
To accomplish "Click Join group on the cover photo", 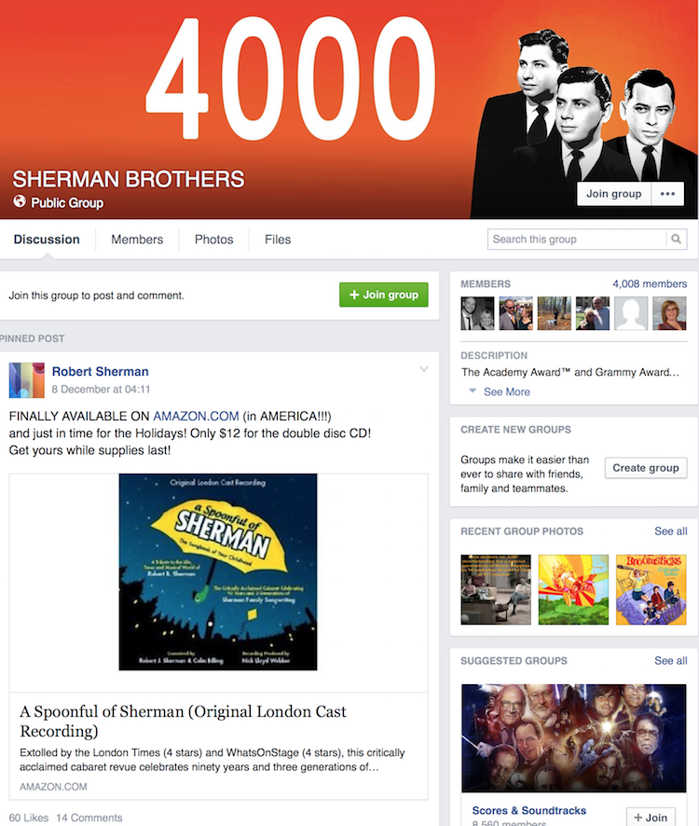I will [614, 194].
